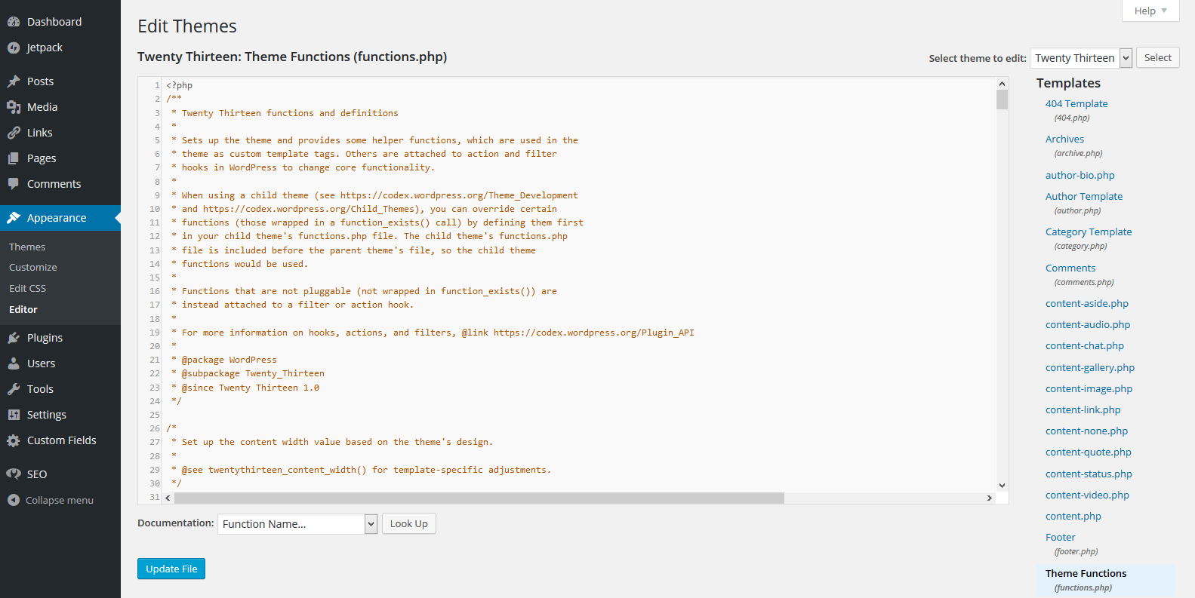Select the Editor submenu item
The height and width of the screenshot is (598, 1195).
coord(23,309)
